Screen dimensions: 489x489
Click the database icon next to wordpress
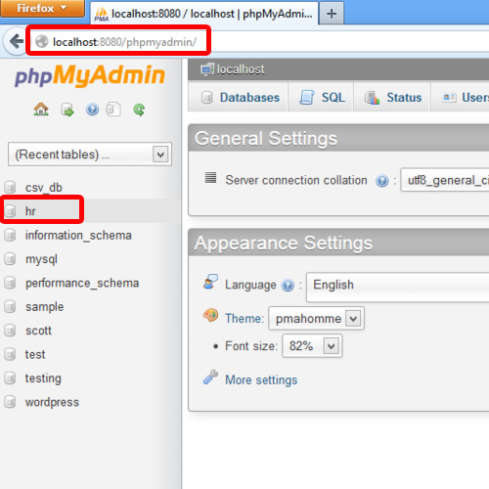click(x=10, y=402)
